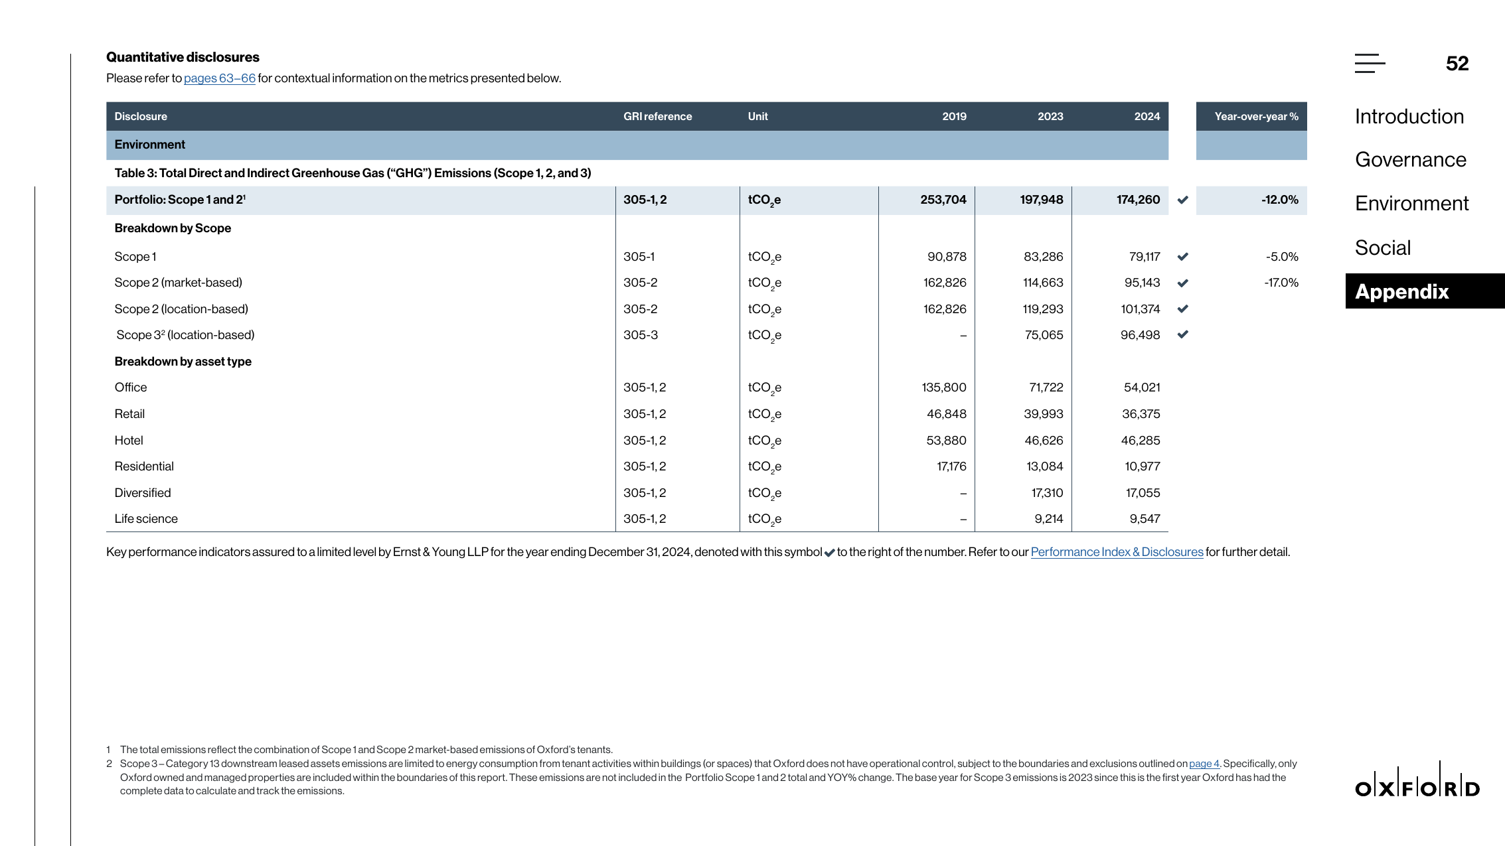
Task: Select the Life science row label
Action: pos(146,519)
